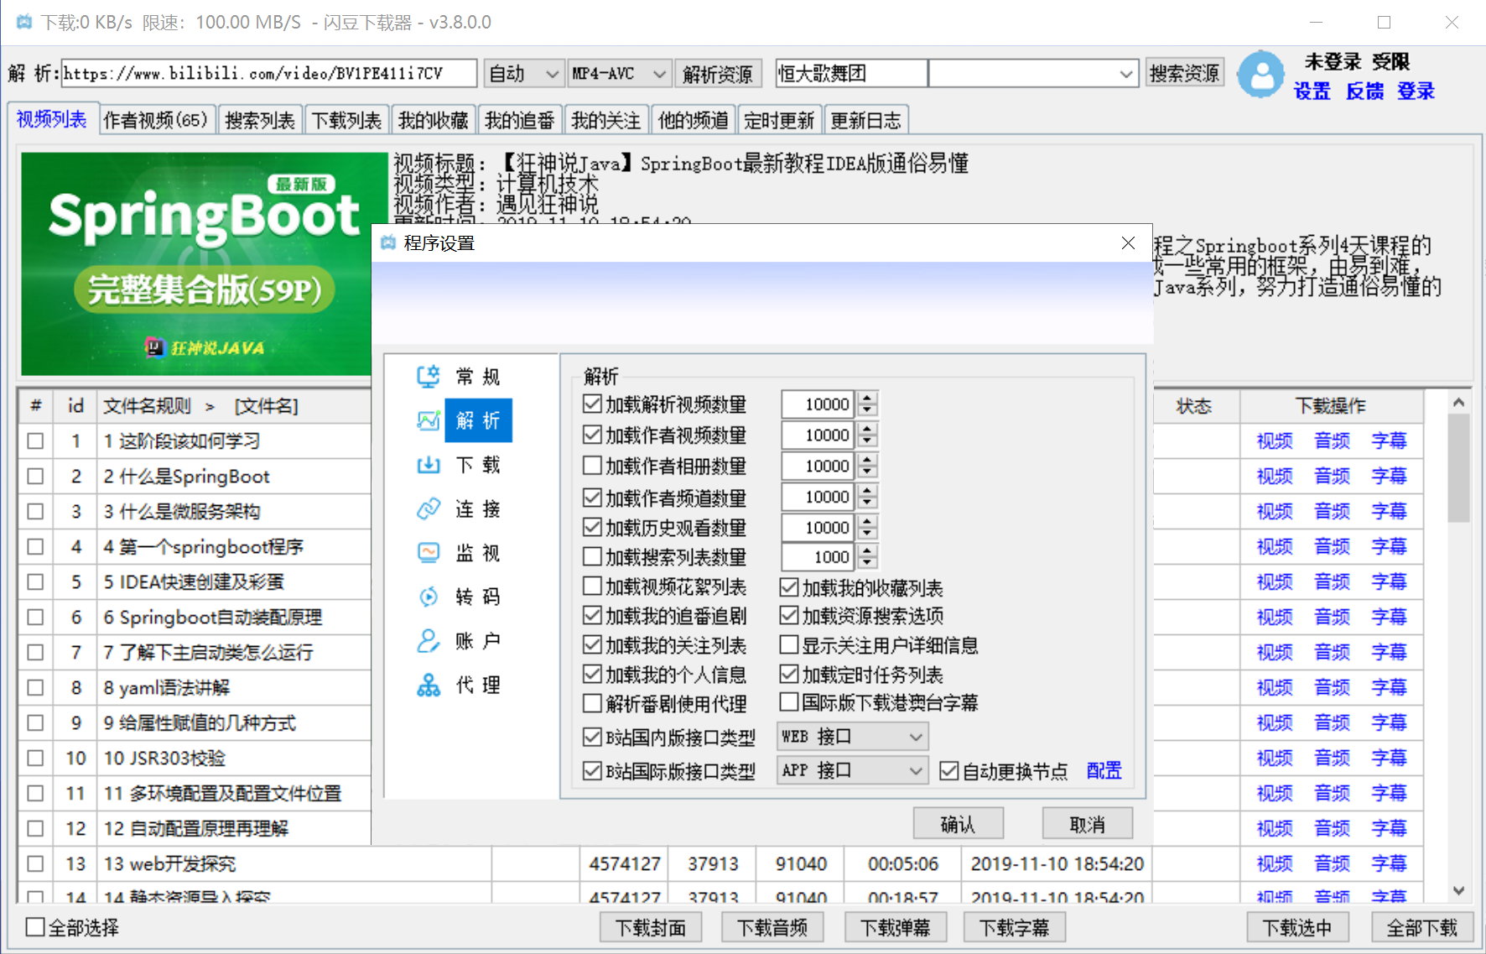Viewport: 1486px width, 954px height.
Task: Toggle 自动更换节点 checkbox
Action: pos(948,771)
